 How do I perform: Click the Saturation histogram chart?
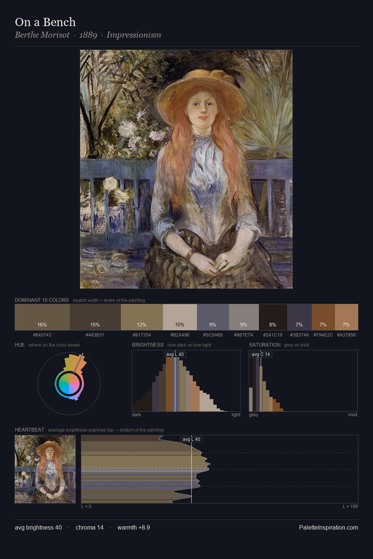tap(303, 381)
